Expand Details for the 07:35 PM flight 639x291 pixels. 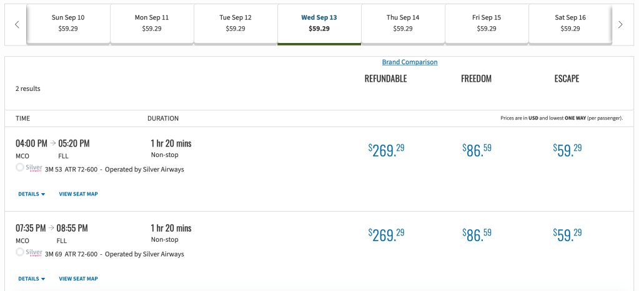[x=32, y=279]
